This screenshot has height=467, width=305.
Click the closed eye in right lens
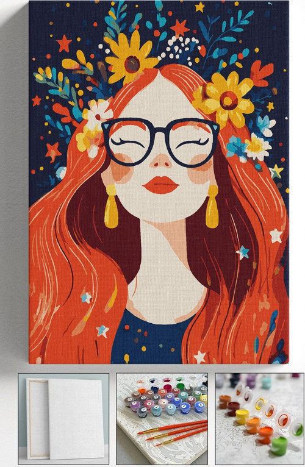pyautogui.click(x=193, y=142)
